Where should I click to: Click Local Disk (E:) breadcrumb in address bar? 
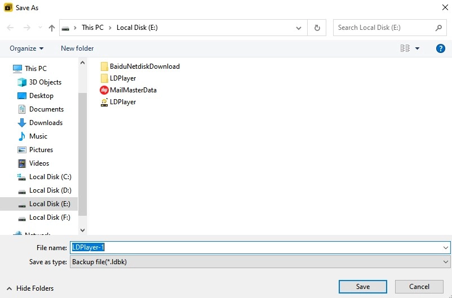(137, 28)
